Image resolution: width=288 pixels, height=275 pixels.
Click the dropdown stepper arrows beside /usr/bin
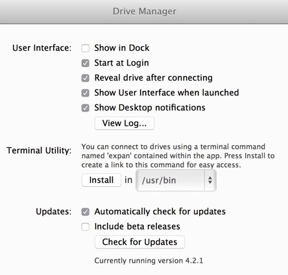(x=210, y=180)
